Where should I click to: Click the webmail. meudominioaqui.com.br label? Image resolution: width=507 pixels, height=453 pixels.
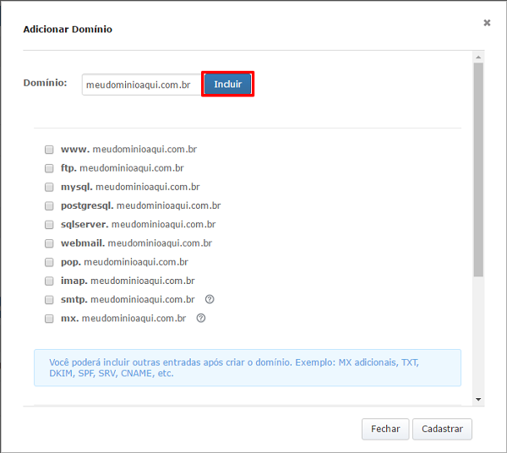136,243
